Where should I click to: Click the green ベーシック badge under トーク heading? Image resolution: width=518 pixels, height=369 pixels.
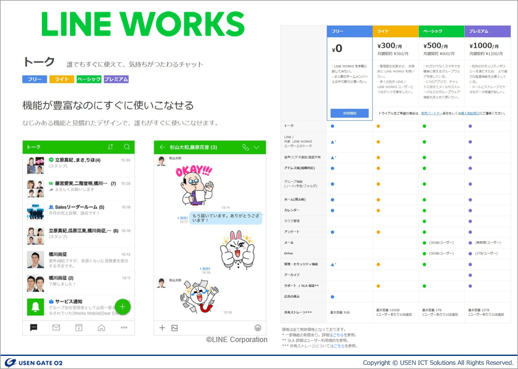click(89, 80)
